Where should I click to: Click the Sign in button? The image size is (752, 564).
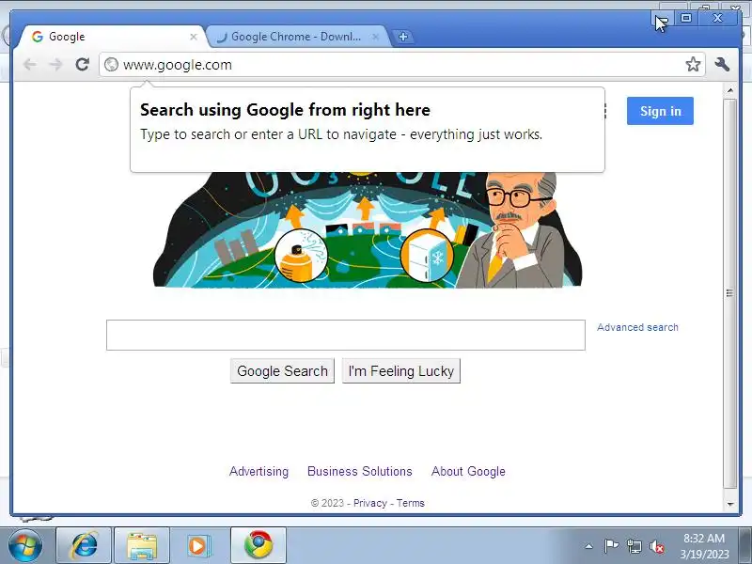(x=660, y=111)
